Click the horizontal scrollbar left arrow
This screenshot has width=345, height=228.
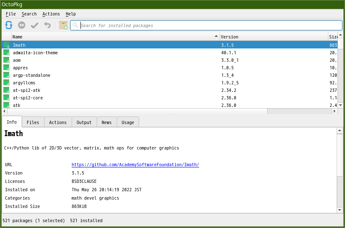(5, 111)
